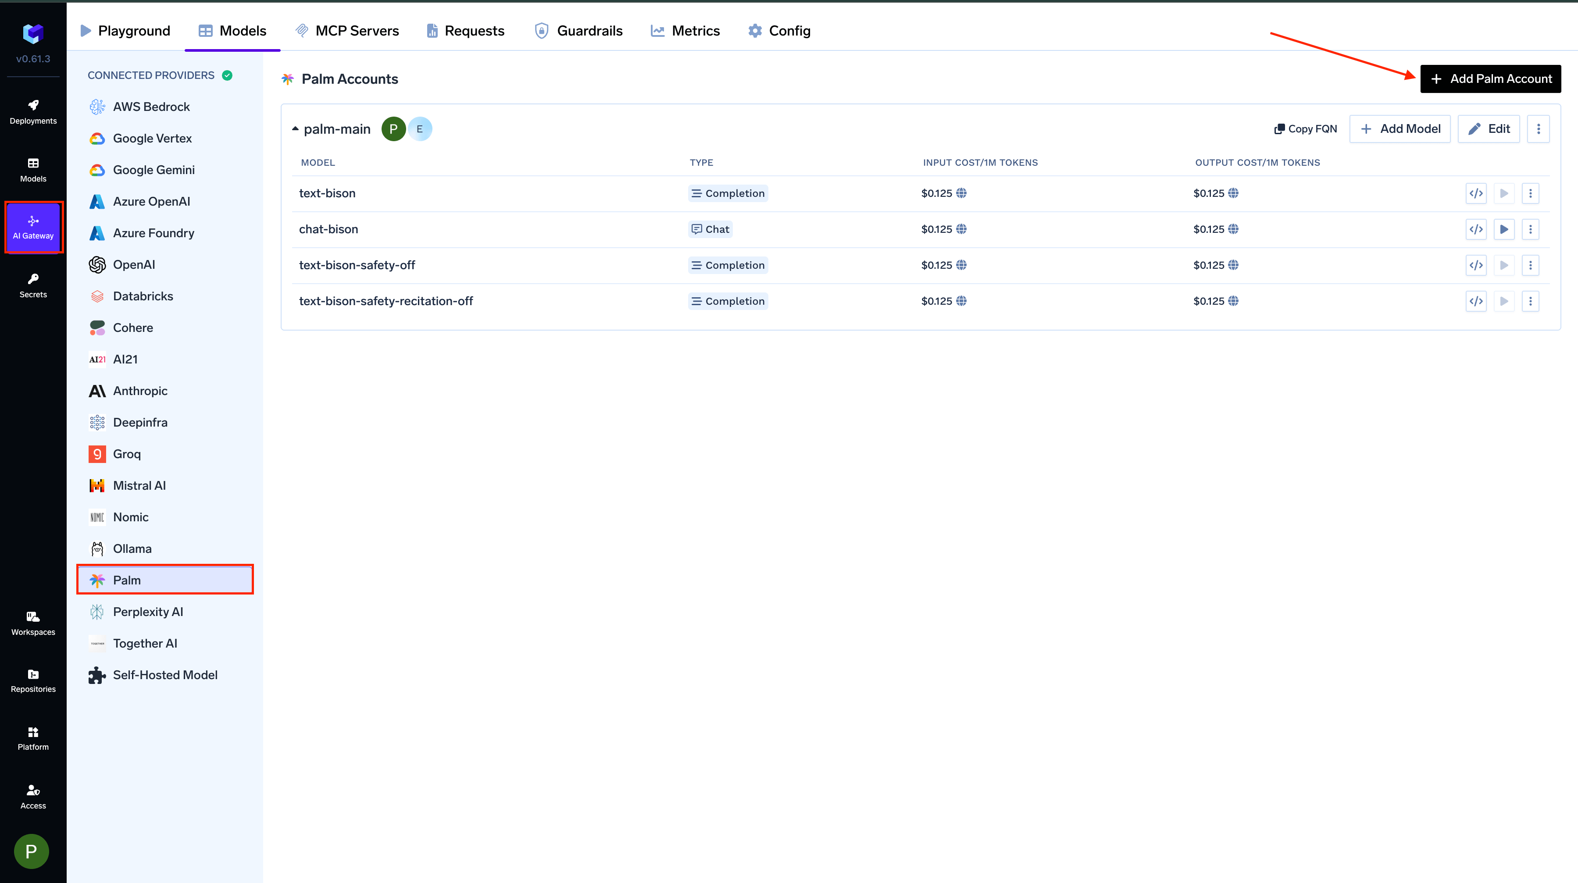Open the user profile avatar P at bottom
The width and height of the screenshot is (1578, 883).
point(31,851)
